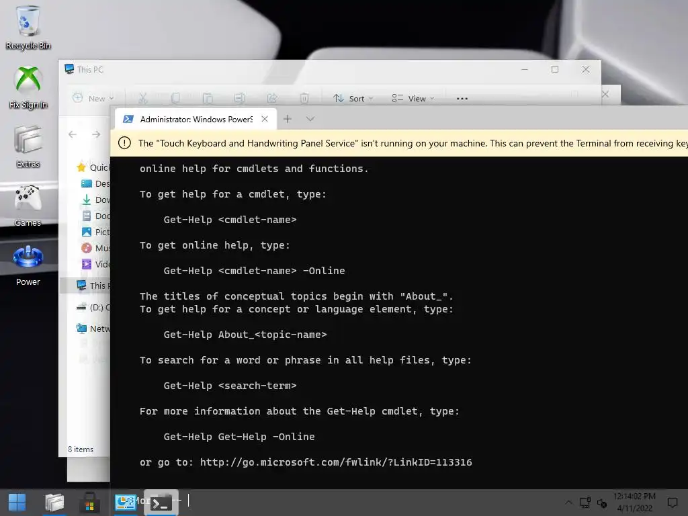Click the Share icon in File Explorer toolbar

point(272,98)
